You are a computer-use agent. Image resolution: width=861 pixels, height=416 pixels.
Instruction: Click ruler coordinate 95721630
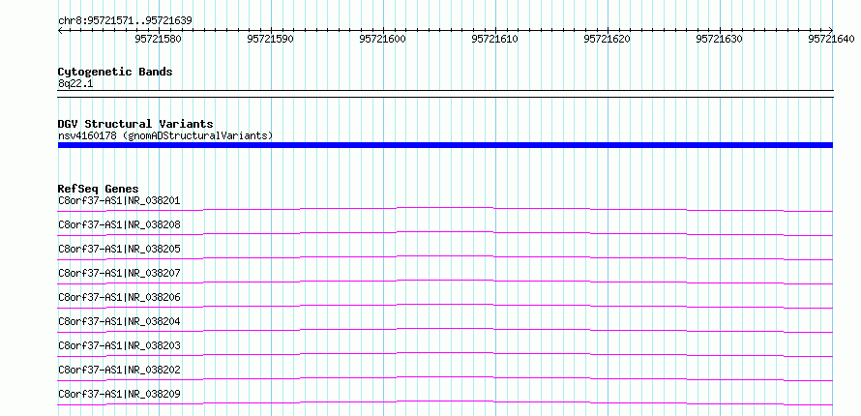[720, 39]
